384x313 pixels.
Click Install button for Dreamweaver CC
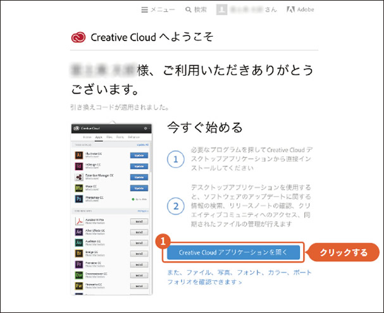tap(139, 275)
